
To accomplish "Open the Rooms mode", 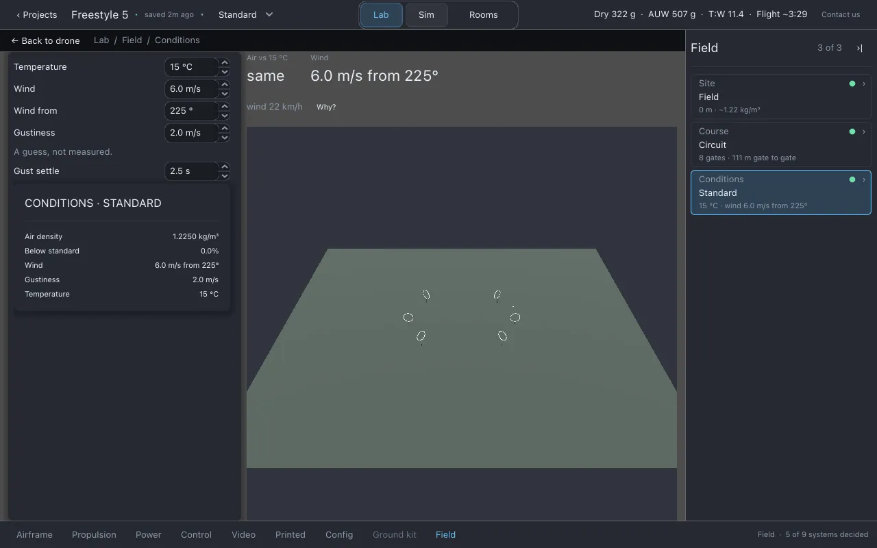I will point(483,14).
